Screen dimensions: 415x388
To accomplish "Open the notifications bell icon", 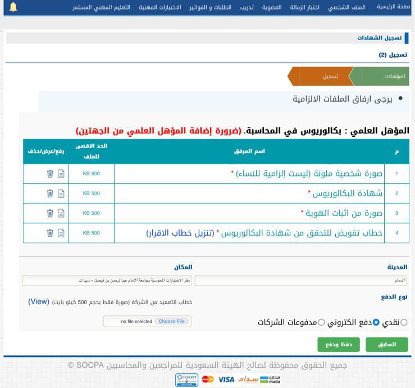I will point(13,7).
